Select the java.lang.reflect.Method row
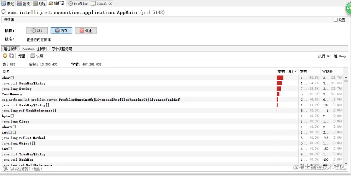The height and width of the screenshot is (176, 351). [x=172, y=138]
